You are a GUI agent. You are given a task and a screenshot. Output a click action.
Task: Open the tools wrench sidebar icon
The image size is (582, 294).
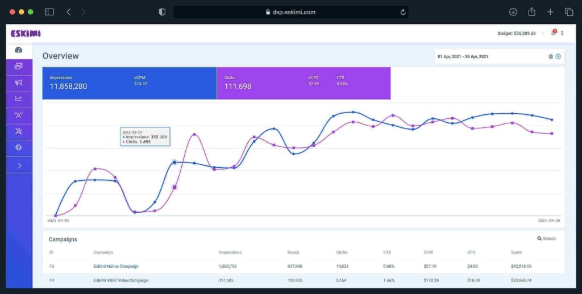[x=18, y=131]
